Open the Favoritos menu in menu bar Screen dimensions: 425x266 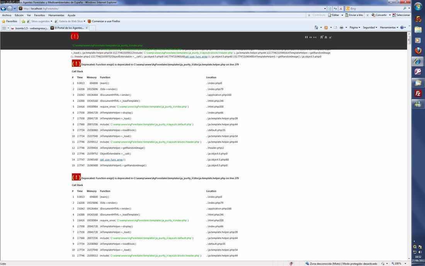point(39,15)
